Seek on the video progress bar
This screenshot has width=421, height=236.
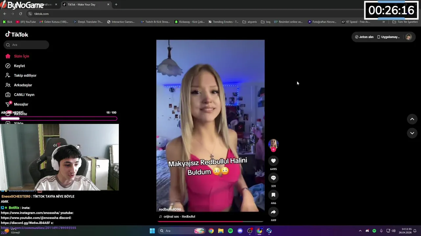point(210,222)
